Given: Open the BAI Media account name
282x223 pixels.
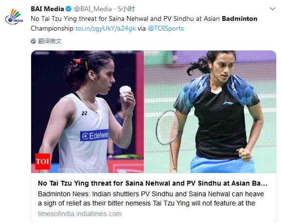Looking at the screenshot, I should [x=47, y=9].
